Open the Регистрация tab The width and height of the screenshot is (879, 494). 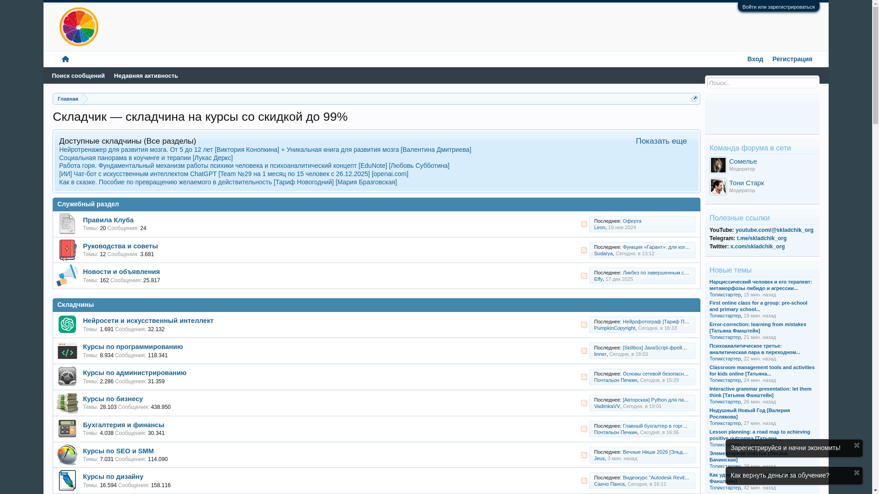click(x=792, y=59)
